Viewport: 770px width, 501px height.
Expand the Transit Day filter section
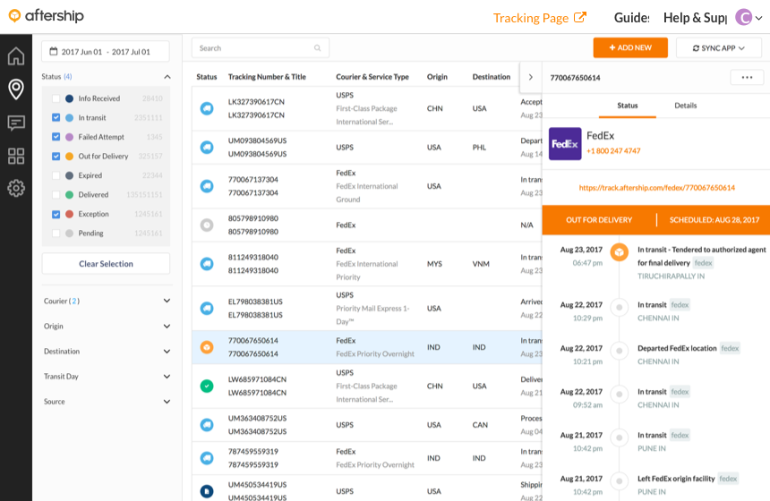[167, 377]
